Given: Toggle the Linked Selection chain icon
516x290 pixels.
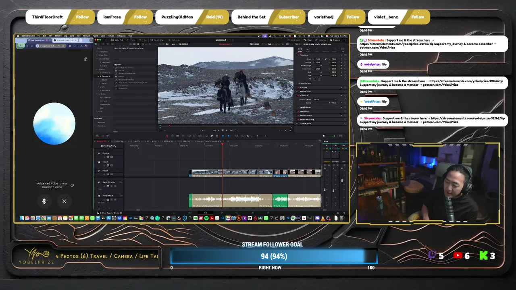Looking at the screenshot, I should coord(212,136).
